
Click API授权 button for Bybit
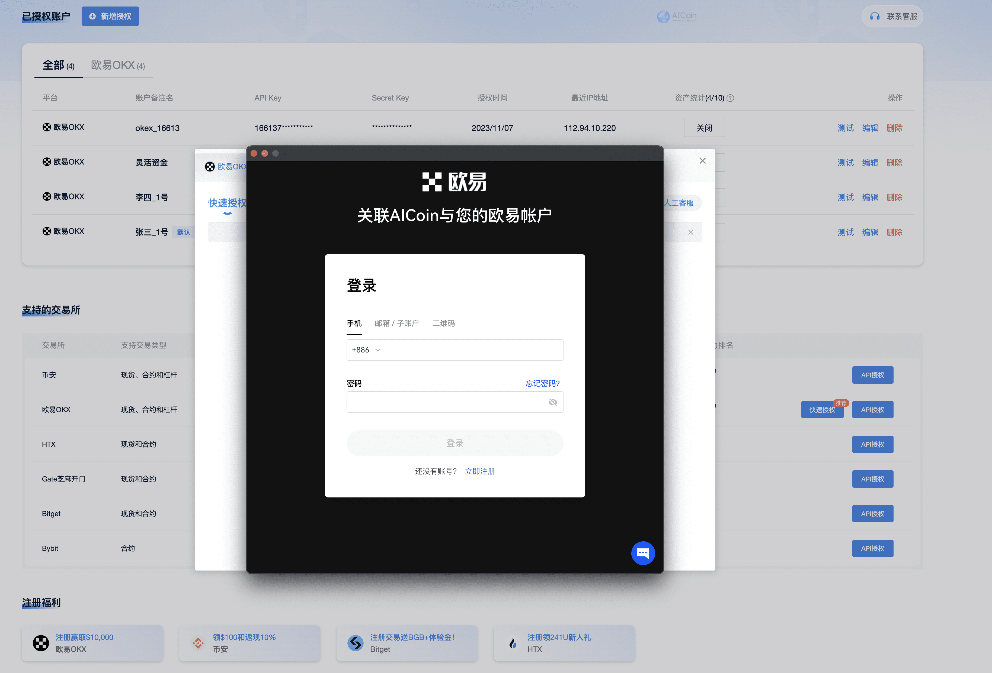point(872,548)
